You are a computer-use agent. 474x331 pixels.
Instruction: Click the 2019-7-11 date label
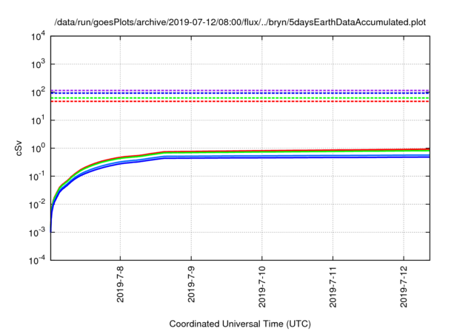point(333,287)
